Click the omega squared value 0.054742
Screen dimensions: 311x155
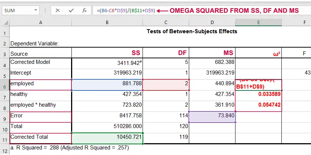click(x=258, y=106)
